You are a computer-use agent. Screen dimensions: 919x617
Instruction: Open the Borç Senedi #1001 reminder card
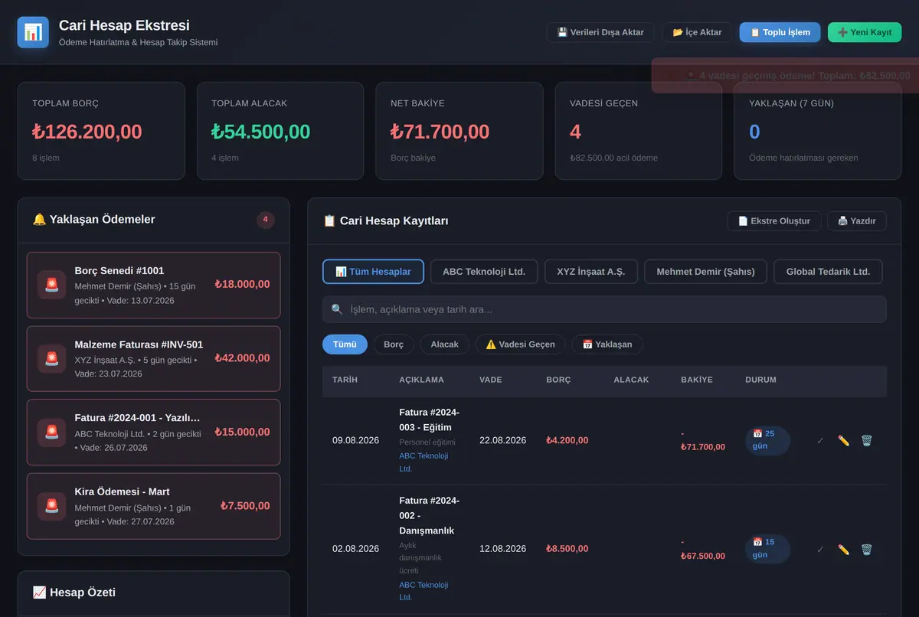coord(153,285)
